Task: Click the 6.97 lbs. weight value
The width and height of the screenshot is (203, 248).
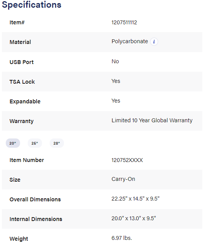Action: [x=122, y=238]
